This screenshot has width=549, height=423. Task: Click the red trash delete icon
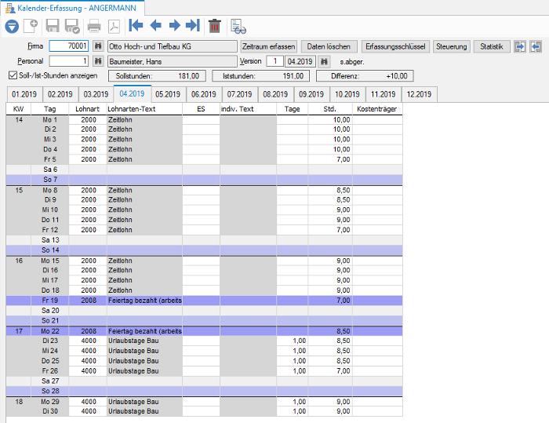[x=215, y=26]
